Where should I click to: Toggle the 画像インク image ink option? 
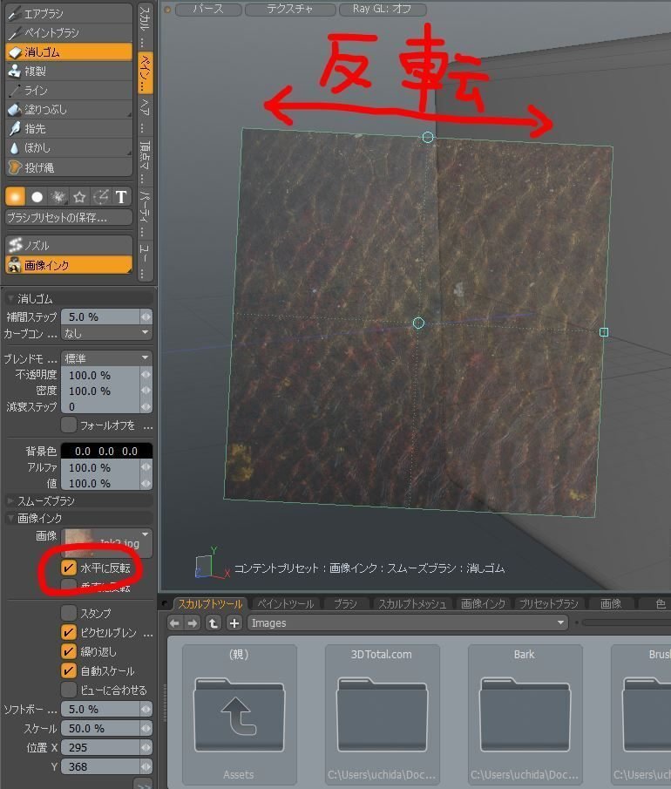69,265
